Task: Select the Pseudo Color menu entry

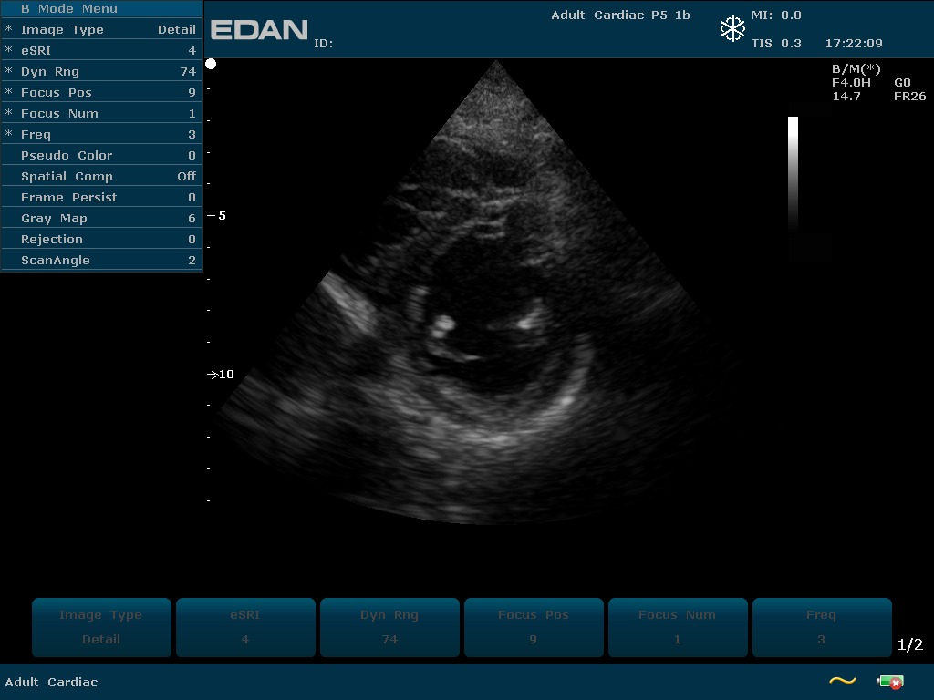Action: tap(101, 155)
